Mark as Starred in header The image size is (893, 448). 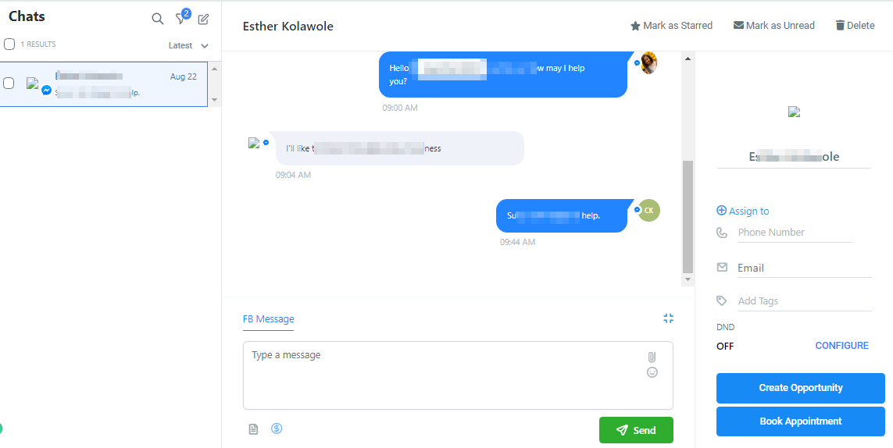tap(671, 26)
